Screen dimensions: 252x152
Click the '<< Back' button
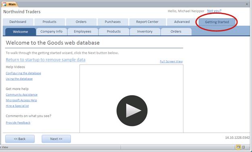pos(20,139)
